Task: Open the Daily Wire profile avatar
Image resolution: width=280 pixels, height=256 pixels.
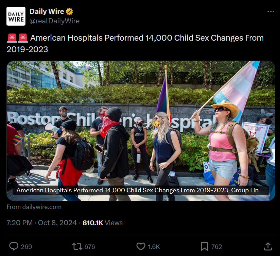Action: coord(16,16)
